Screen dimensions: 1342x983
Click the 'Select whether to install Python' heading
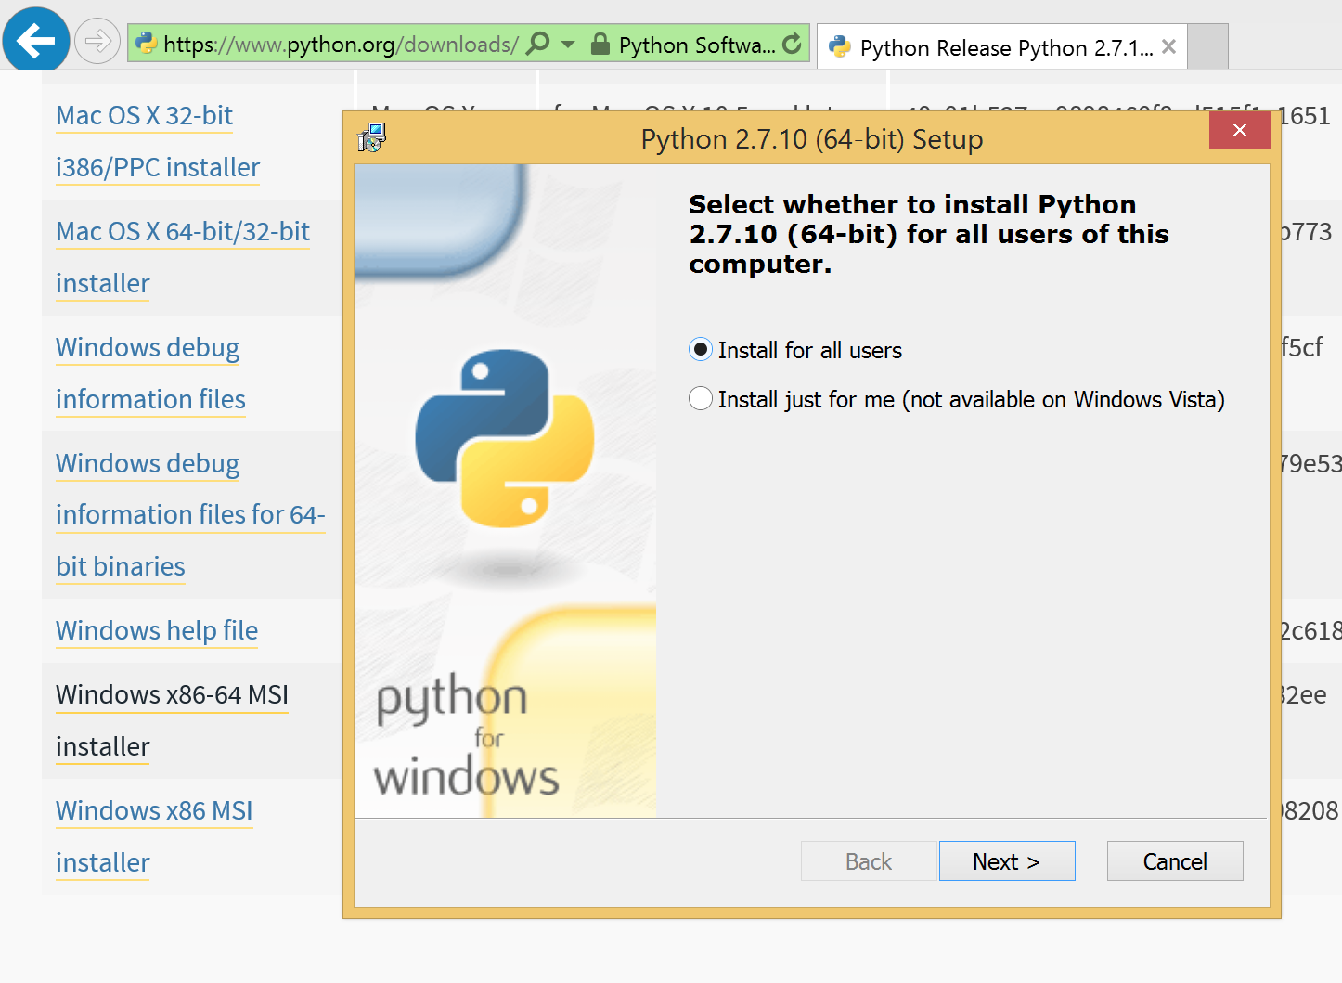click(928, 234)
